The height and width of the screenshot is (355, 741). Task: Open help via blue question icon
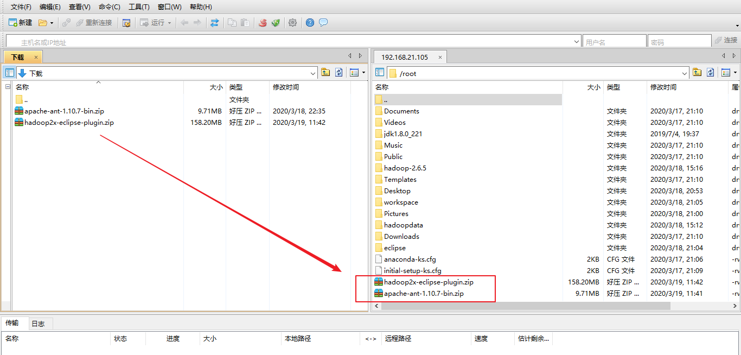click(x=310, y=23)
